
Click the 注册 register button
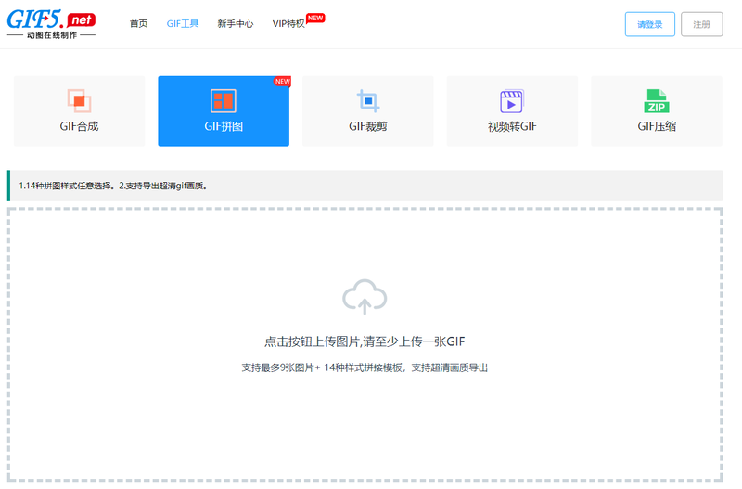701,24
